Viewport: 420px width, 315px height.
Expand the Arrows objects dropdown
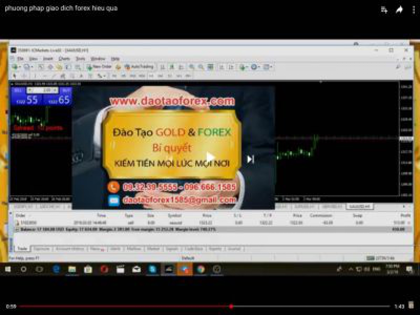coord(104,76)
